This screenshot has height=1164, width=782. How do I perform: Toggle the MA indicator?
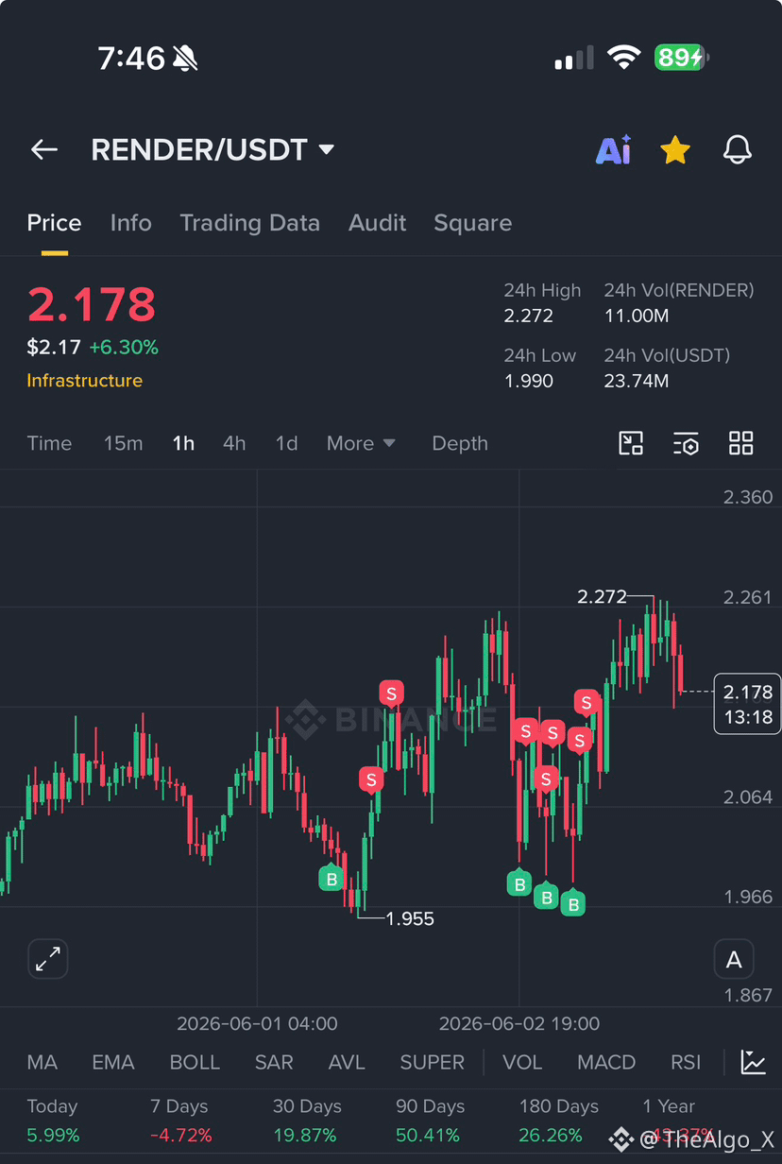click(42, 1062)
